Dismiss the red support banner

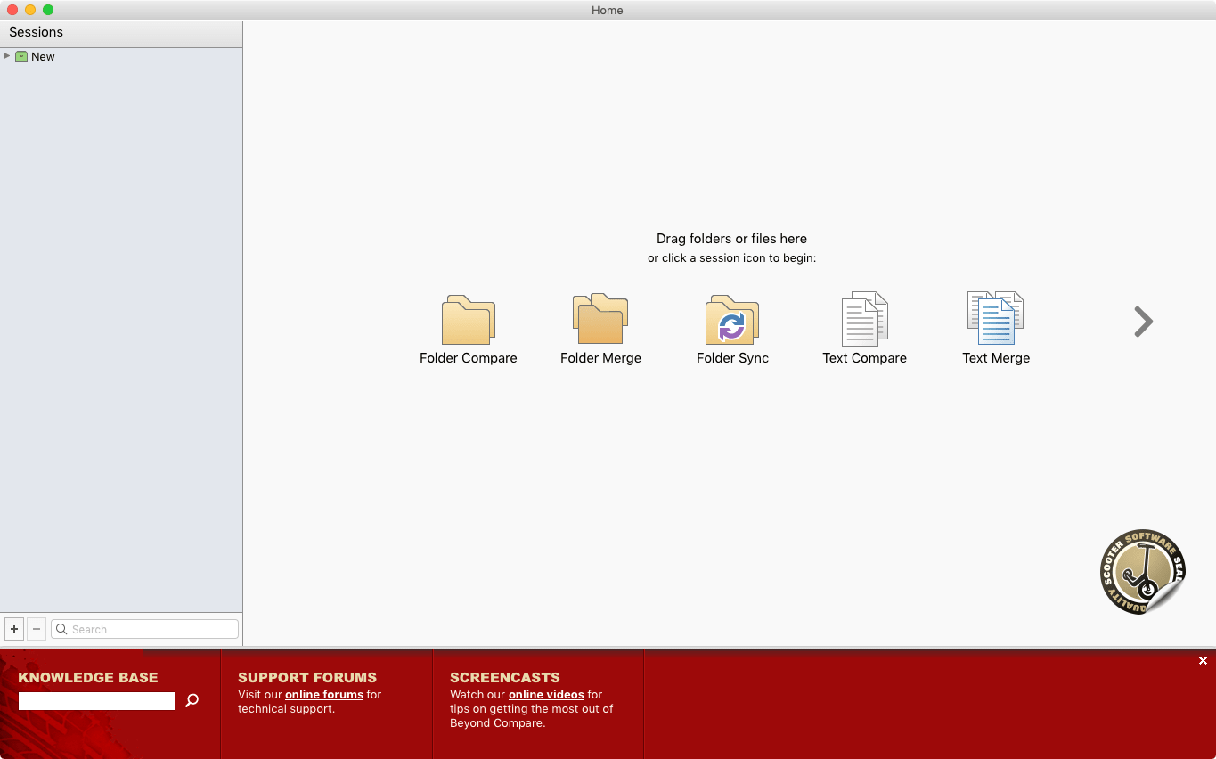1203,661
